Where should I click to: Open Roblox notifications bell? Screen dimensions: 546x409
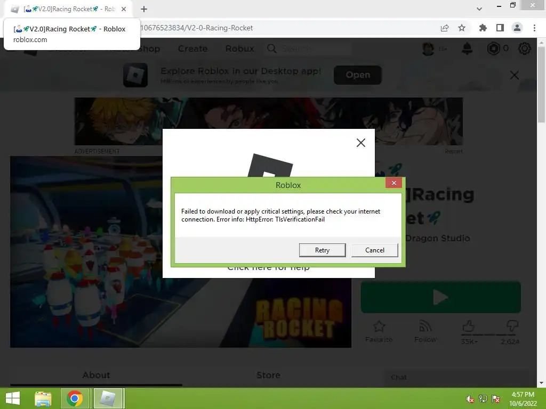pos(467,48)
